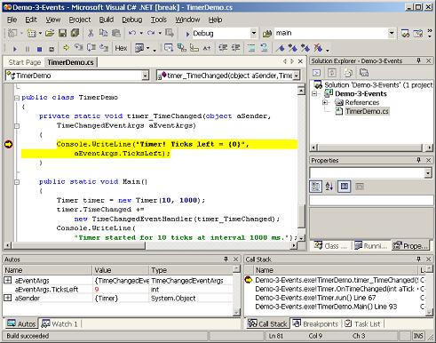This screenshot has height=343, width=436.
Task: Collapse the TimerDemo class outline in editor
Action: [x=17, y=98]
